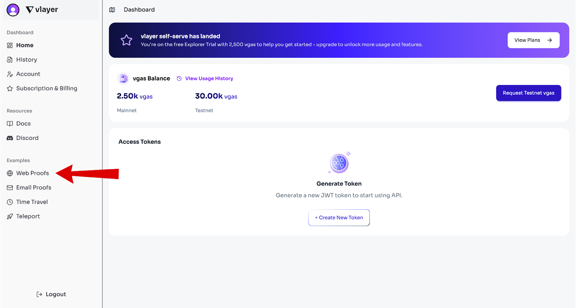The image size is (576, 308).
Task: Select the Email Proofs example
Action: pos(33,188)
